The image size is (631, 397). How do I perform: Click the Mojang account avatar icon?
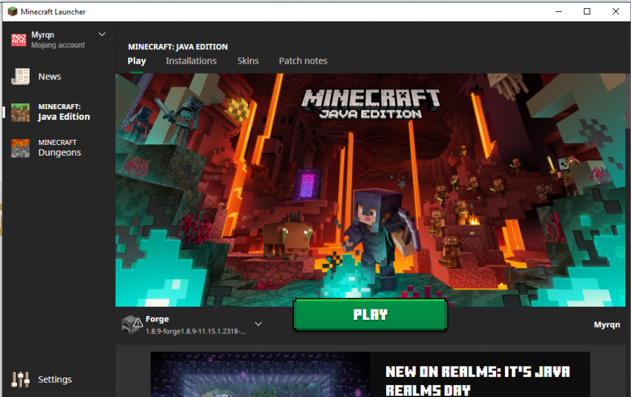pyautogui.click(x=19, y=40)
